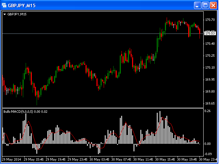Click the 29 May 2014 time label
This screenshot has height=164, width=219.
(11, 160)
